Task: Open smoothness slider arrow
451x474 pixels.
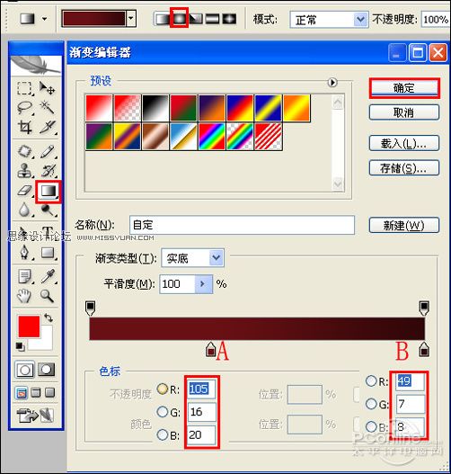Action: pos(203,284)
